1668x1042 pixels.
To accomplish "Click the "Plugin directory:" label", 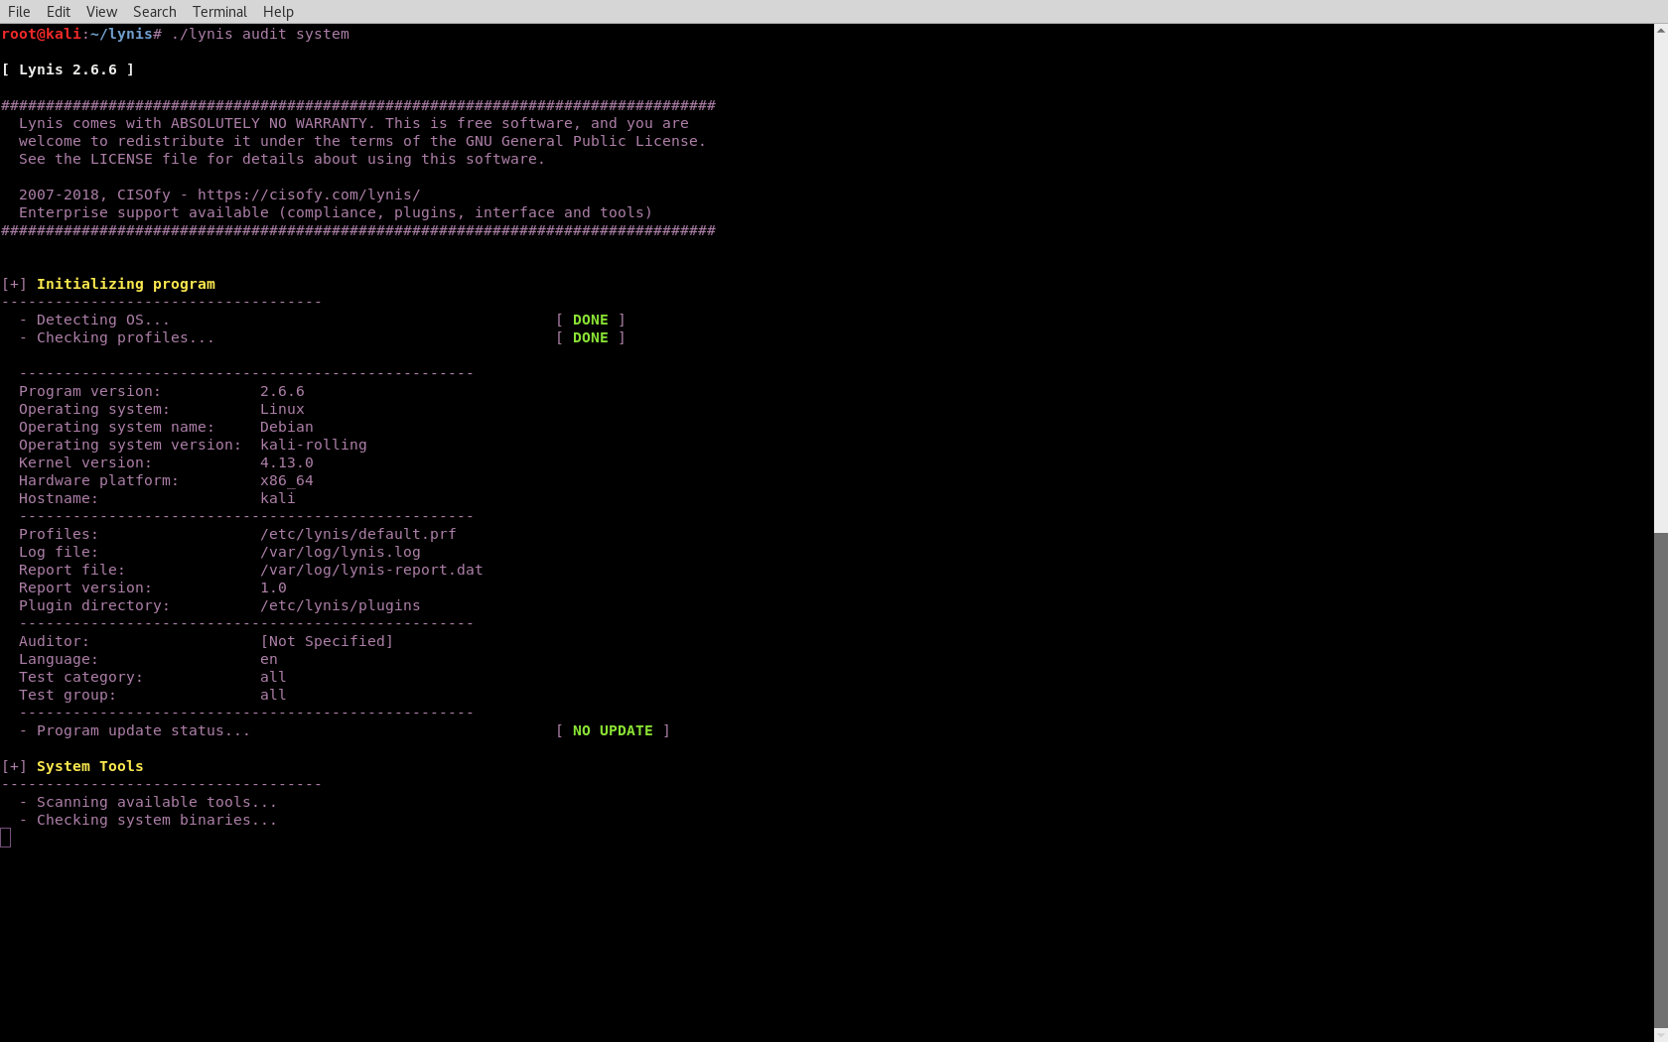I will [x=94, y=605].
